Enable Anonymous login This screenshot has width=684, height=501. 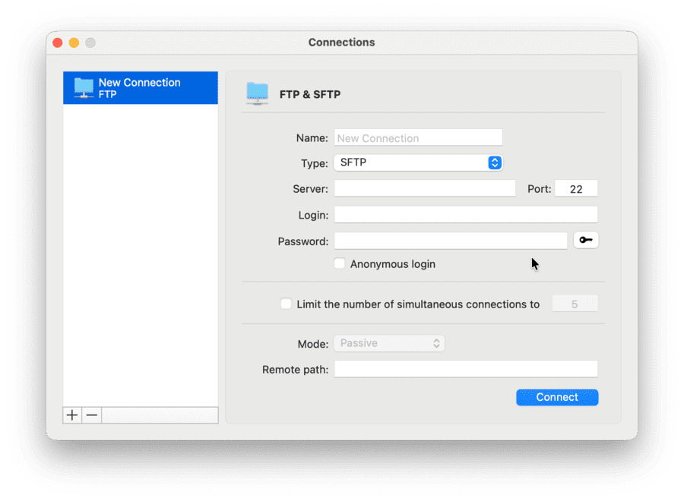[339, 263]
